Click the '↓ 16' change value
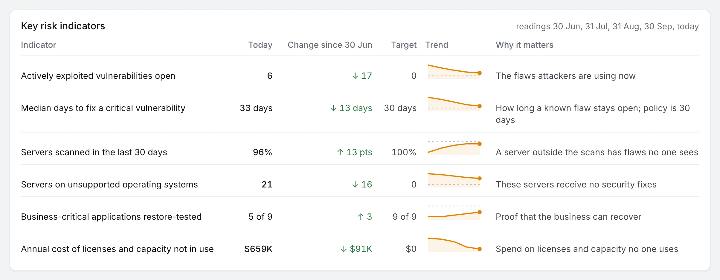 (x=362, y=184)
